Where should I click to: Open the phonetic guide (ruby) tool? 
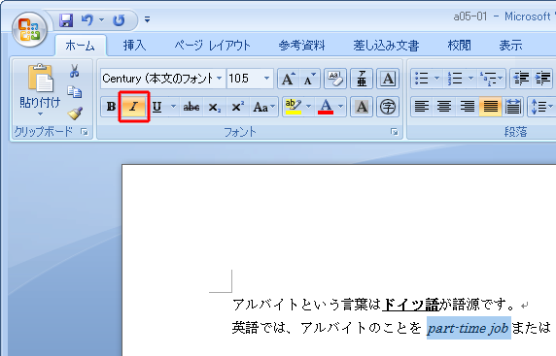tap(362, 79)
